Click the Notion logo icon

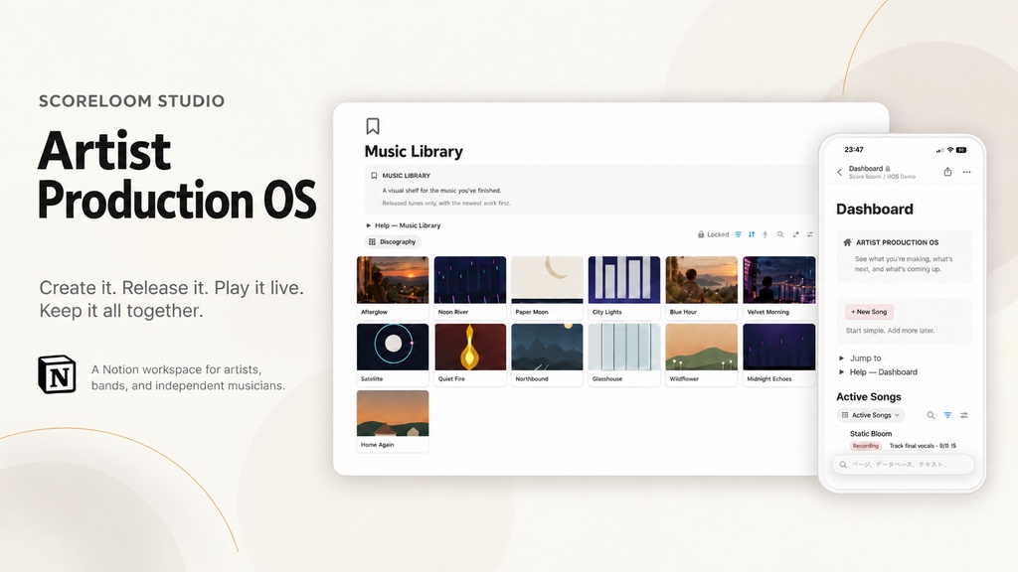[57, 374]
